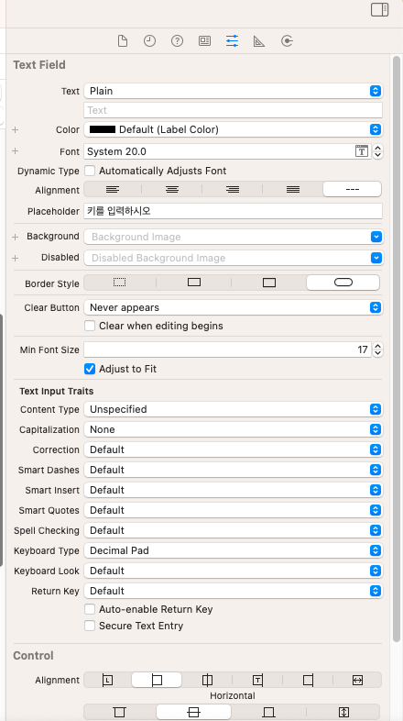Open the Return Key dropdown
Image resolution: width=403 pixels, height=721 pixels.
pyautogui.click(x=234, y=591)
